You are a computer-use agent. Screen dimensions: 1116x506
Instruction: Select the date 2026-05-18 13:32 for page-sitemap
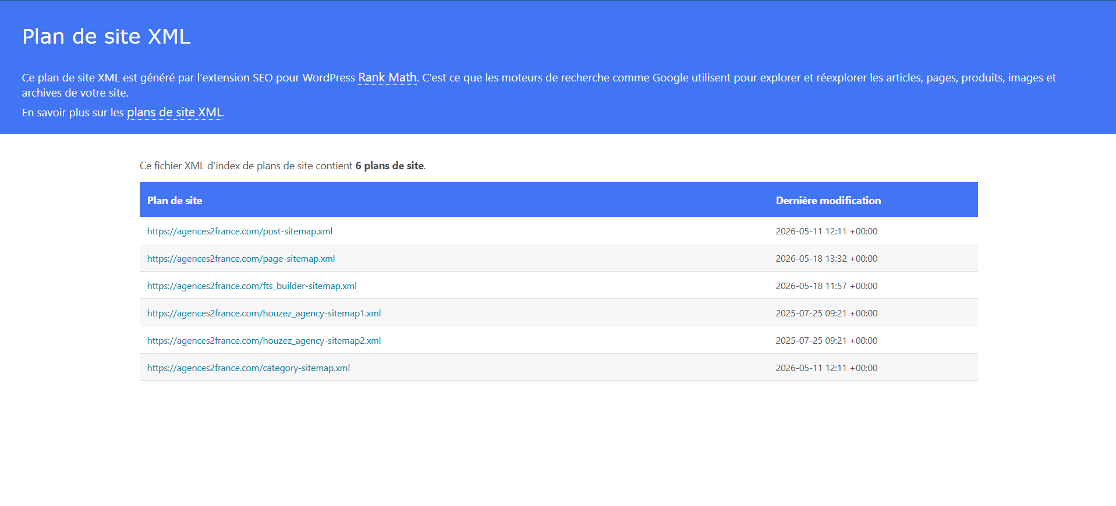tap(826, 258)
